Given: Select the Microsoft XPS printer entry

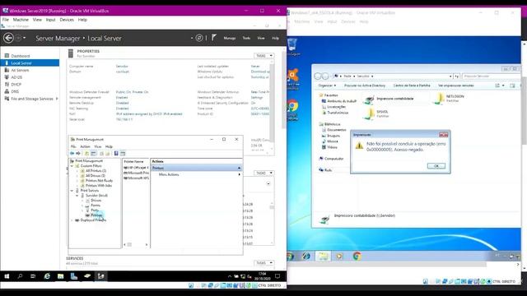Looking at the screenshot, I should (136, 178).
